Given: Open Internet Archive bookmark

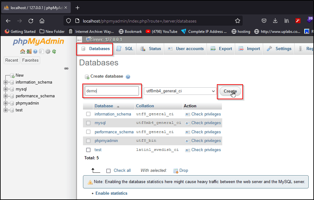Looking at the screenshot, I should pyautogui.click(x=91, y=32).
